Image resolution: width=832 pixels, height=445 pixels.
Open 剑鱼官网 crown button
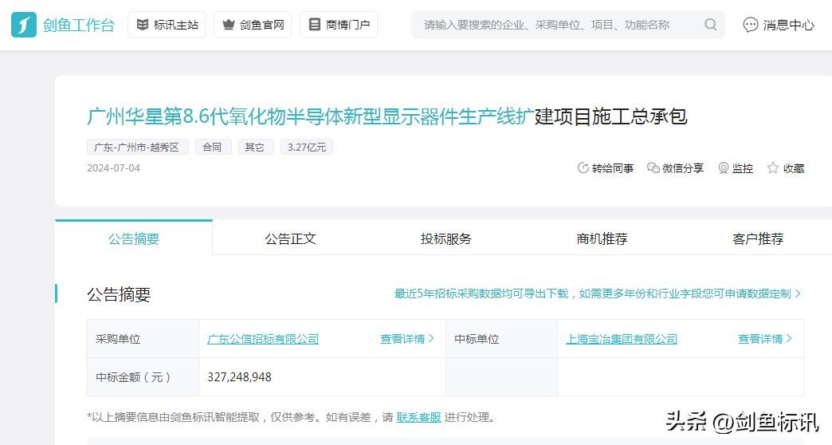[253, 25]
